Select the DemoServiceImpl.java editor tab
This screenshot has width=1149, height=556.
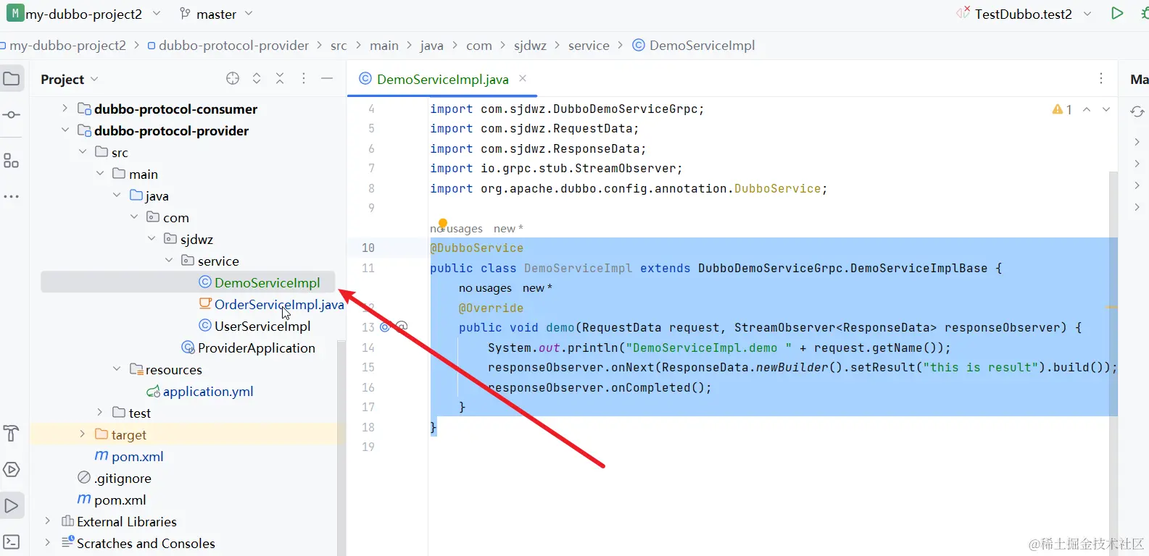tap(442, 79)
